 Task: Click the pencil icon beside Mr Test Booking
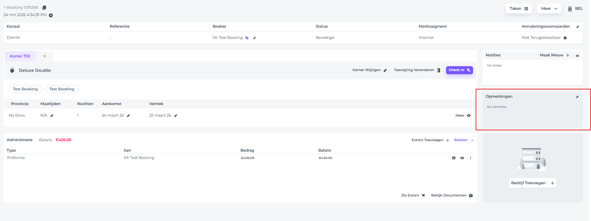(x=254, y=38)
